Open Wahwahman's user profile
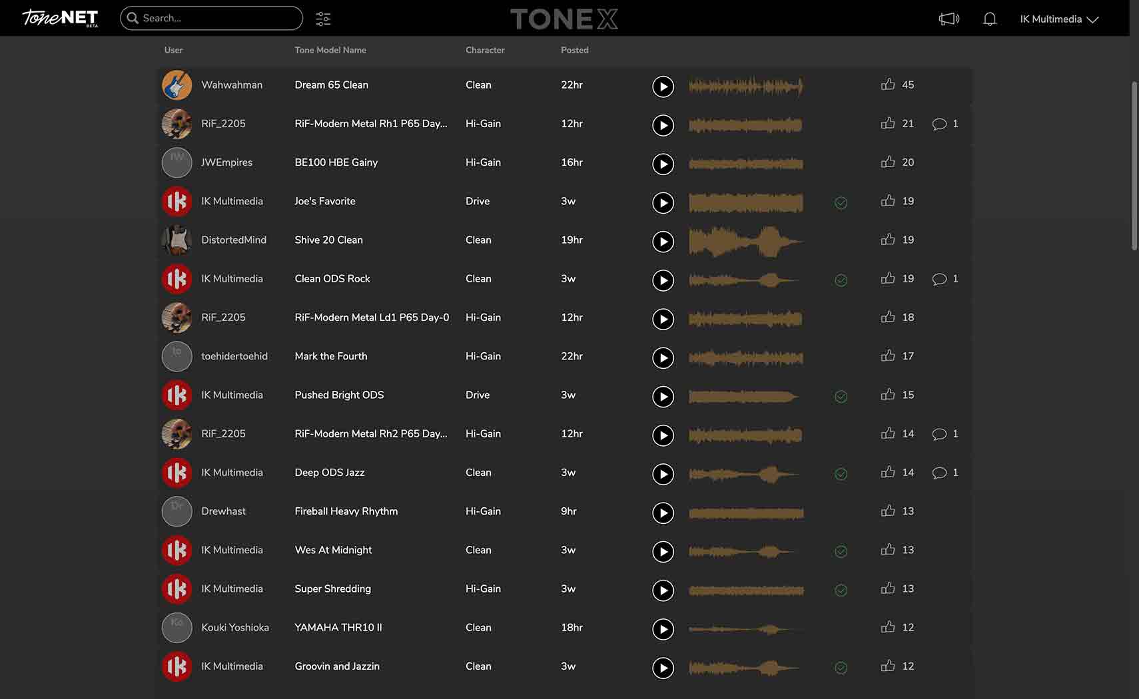 point(232,85)
